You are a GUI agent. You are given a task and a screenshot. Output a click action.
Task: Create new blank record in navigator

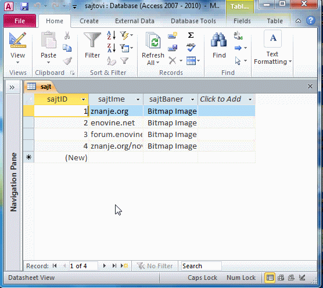[124, 266]
